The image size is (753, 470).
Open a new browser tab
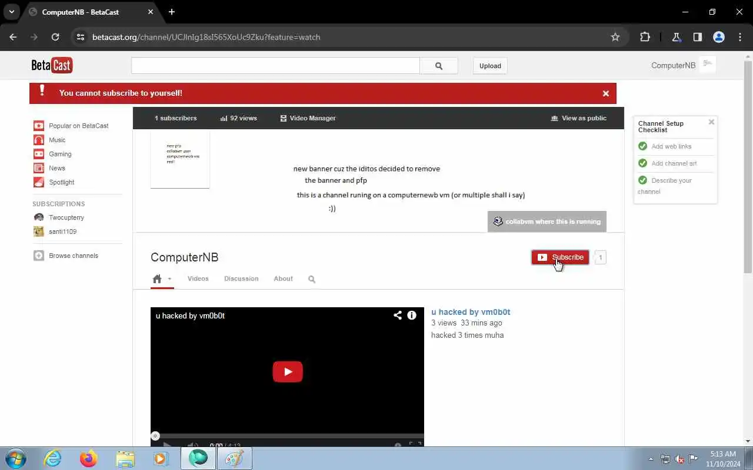pyautogui.click(x=172, y=12)
